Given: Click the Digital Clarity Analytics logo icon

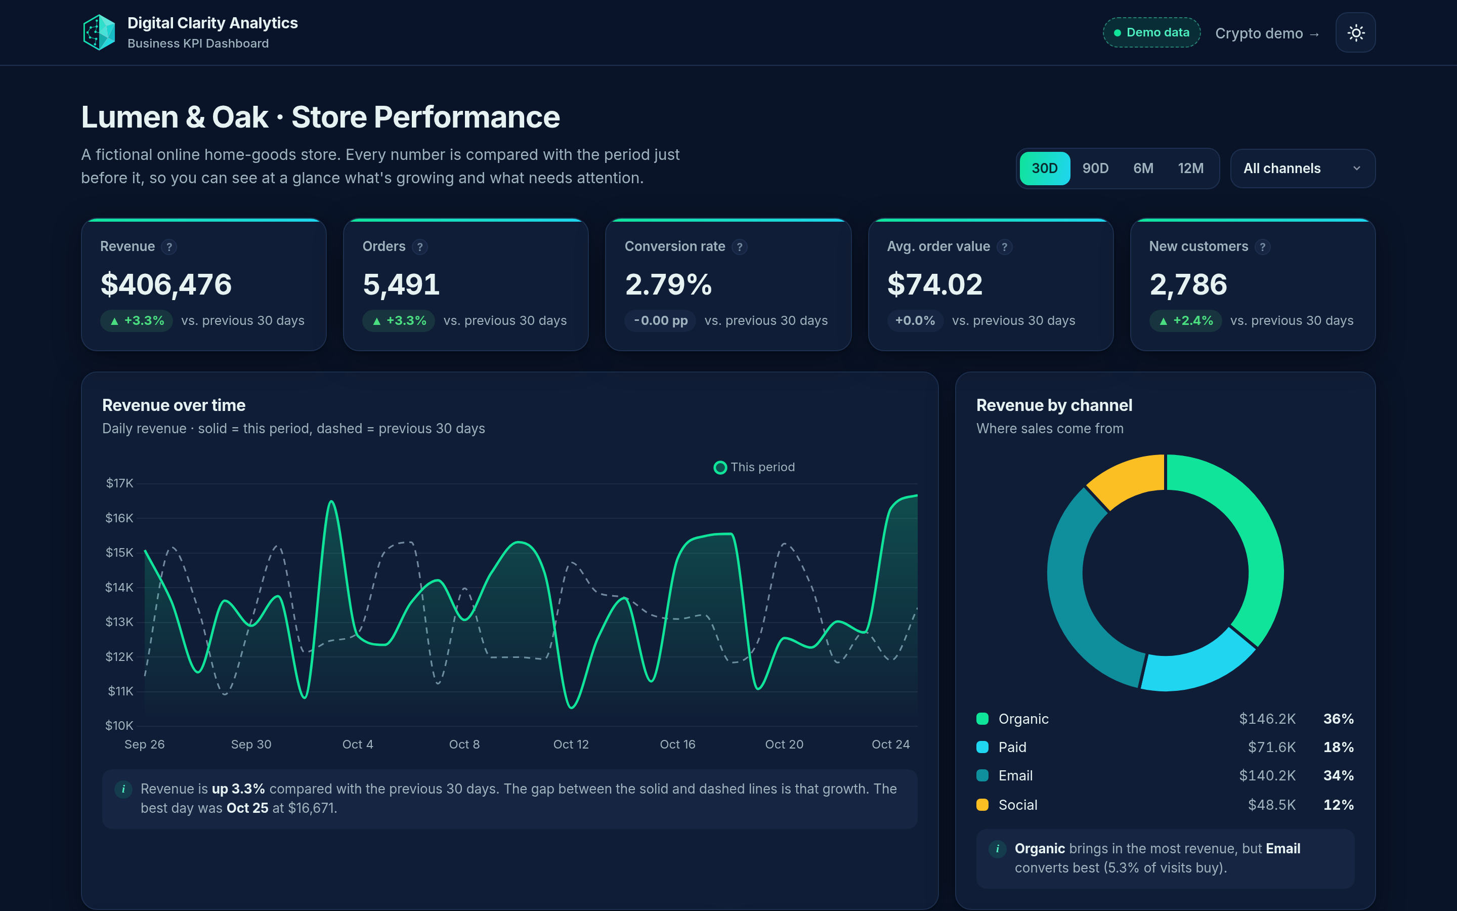Looking at the screenshot, I should click(99, 32).
